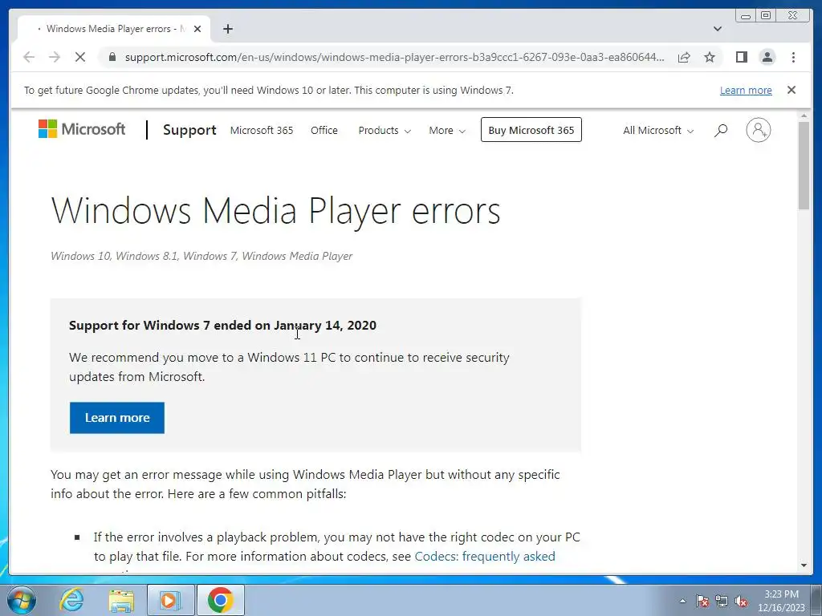This screenshot has width=822, height=616.
Task: Expand the Products dropdown
Action: (385, 130)
